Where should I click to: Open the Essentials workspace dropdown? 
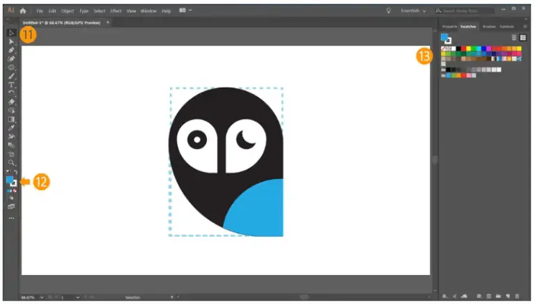click(x=414, y=11)
